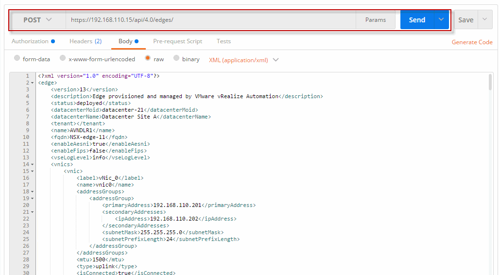
Task: Click the Generate Code link
Action: [x=472, y=42]
